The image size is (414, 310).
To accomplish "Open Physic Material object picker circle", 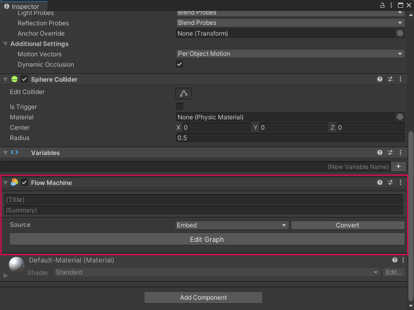I will pyautogui.click(x=400, y=117).
